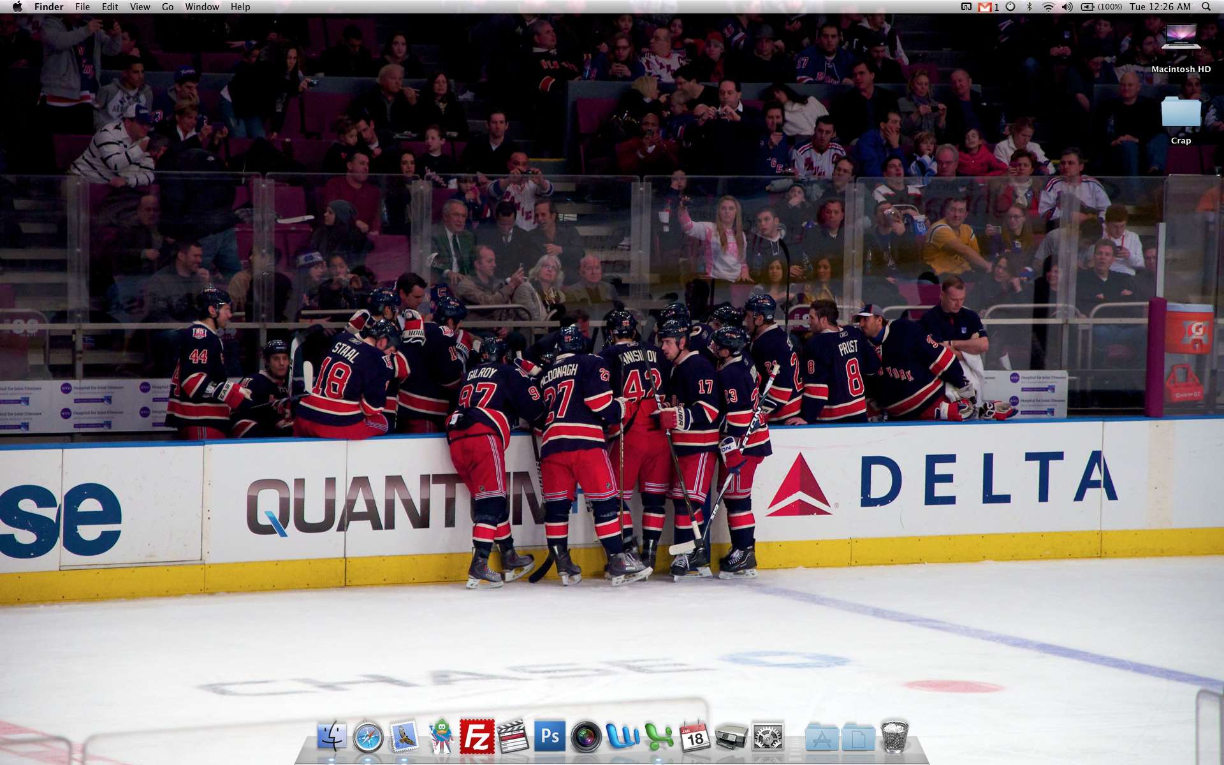Screen dimensions: 1224x765
Task: Open the Go menu
Action: click(168, 7)
